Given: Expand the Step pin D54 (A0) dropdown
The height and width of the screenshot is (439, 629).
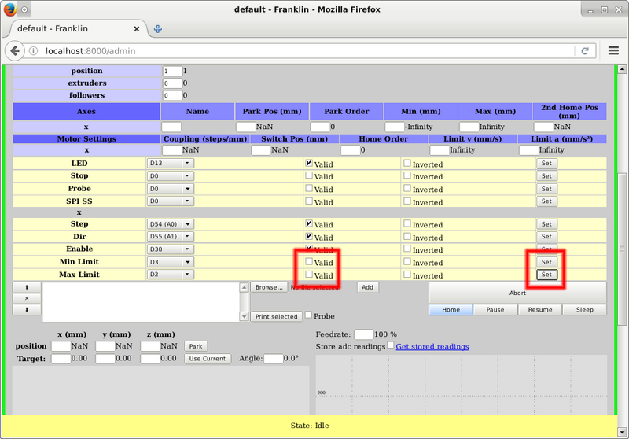Looking at the screenshot, I should (x=170, y=224).
